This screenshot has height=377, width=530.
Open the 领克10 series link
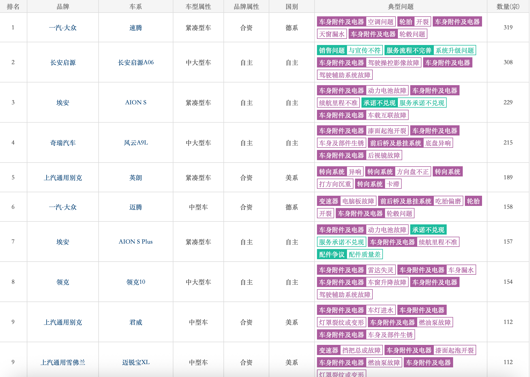pos(136,282)
